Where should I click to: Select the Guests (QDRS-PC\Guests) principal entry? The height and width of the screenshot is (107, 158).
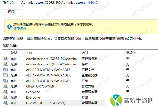click(46, 103)
